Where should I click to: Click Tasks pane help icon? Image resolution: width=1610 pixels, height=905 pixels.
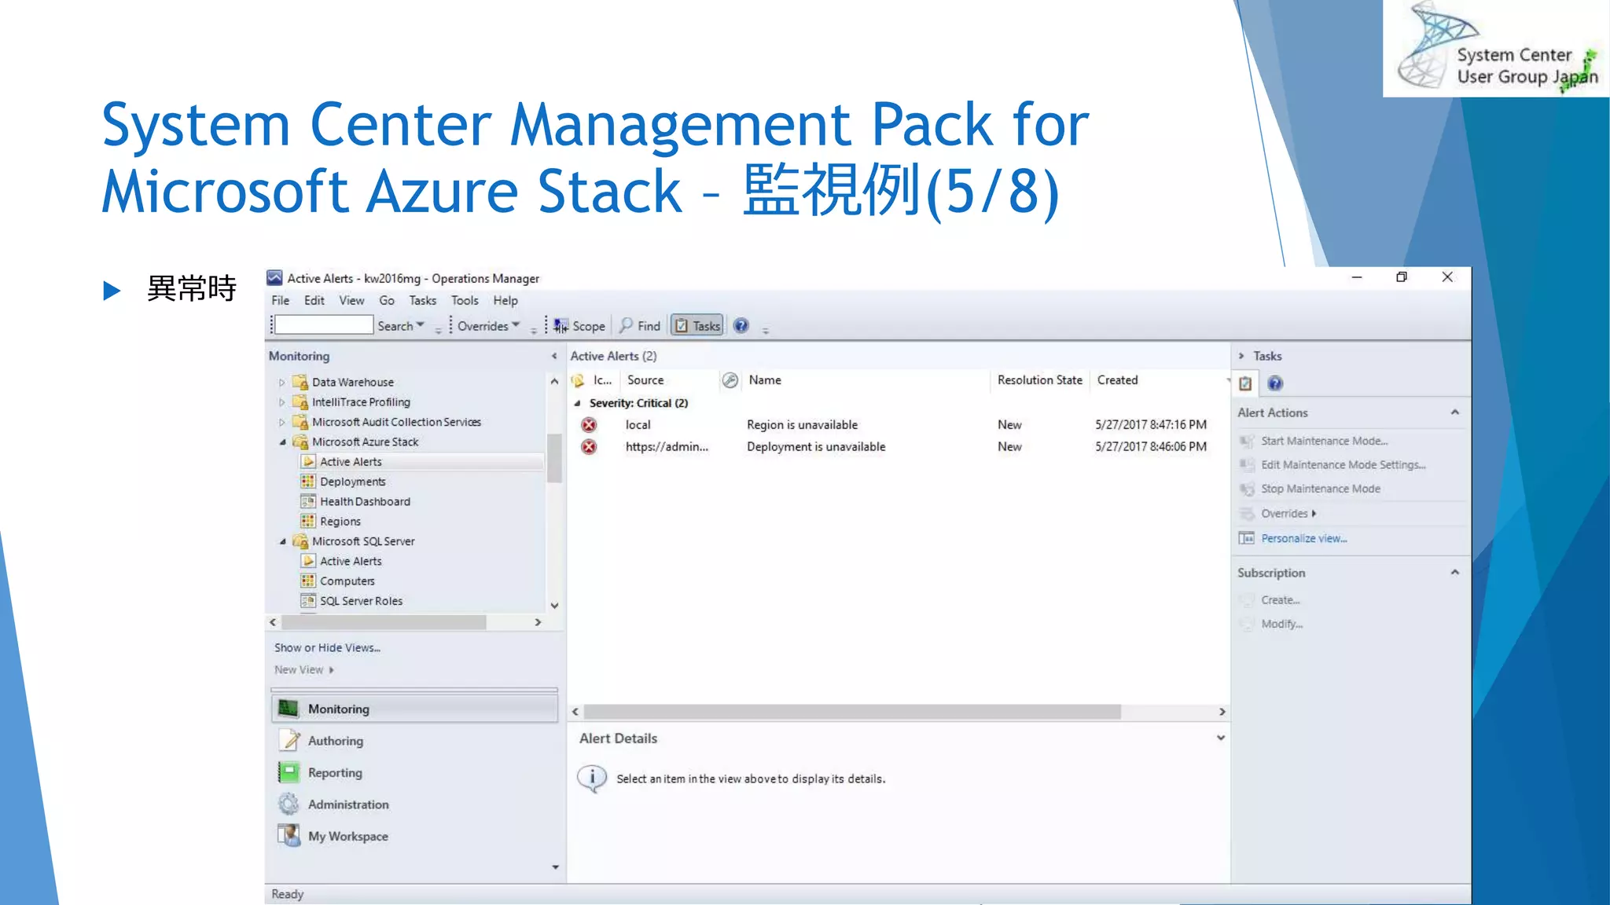pos(1275,383)
